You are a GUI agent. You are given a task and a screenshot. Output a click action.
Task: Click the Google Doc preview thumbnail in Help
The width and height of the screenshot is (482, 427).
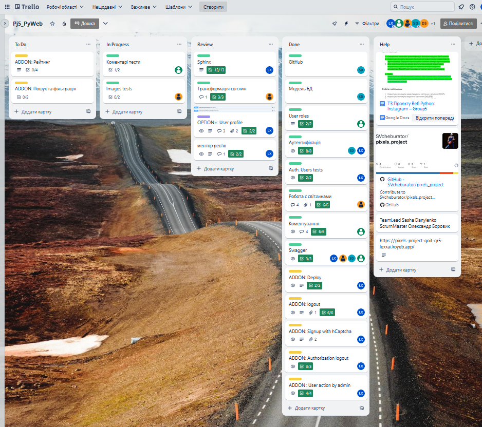417,75
